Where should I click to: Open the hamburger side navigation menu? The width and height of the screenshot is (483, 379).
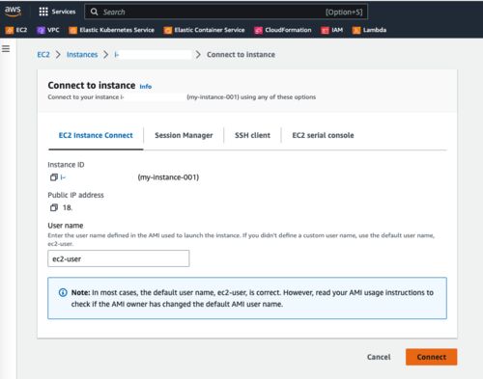(6, 48)
